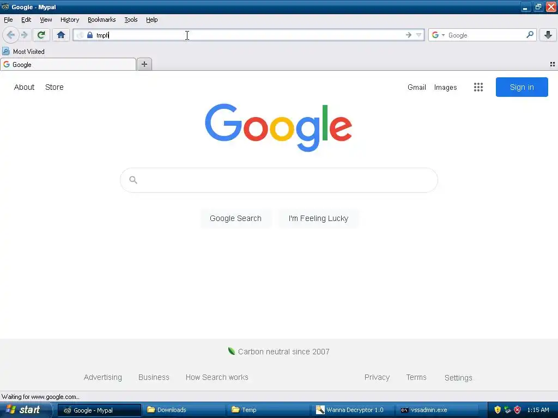
Task: Open the search engine selector dropdown
Action: pos(438,35)
